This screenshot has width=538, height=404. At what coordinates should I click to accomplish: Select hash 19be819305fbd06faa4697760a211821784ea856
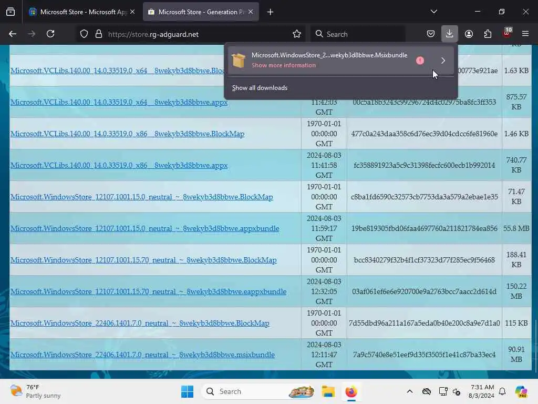[424, 228]
